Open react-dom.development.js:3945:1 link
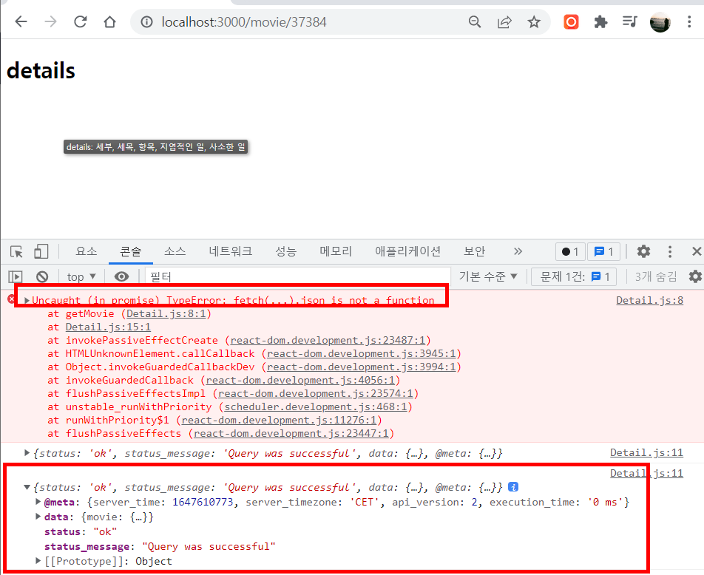The height and width of the screenshot is (575, 704). [x=361, y=353]
